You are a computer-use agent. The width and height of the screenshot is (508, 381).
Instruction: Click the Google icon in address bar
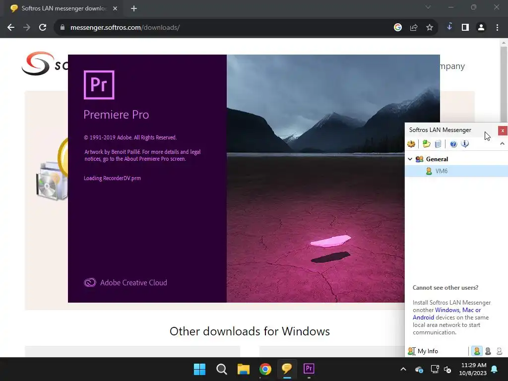tap(398, 28)
